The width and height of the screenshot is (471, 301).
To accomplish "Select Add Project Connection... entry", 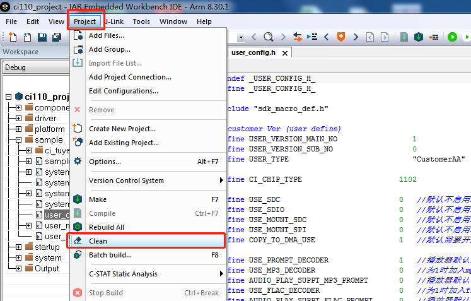I will [x=148, y=77].
